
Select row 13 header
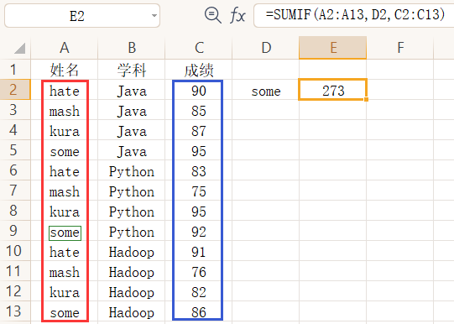[x=15, y=311]
